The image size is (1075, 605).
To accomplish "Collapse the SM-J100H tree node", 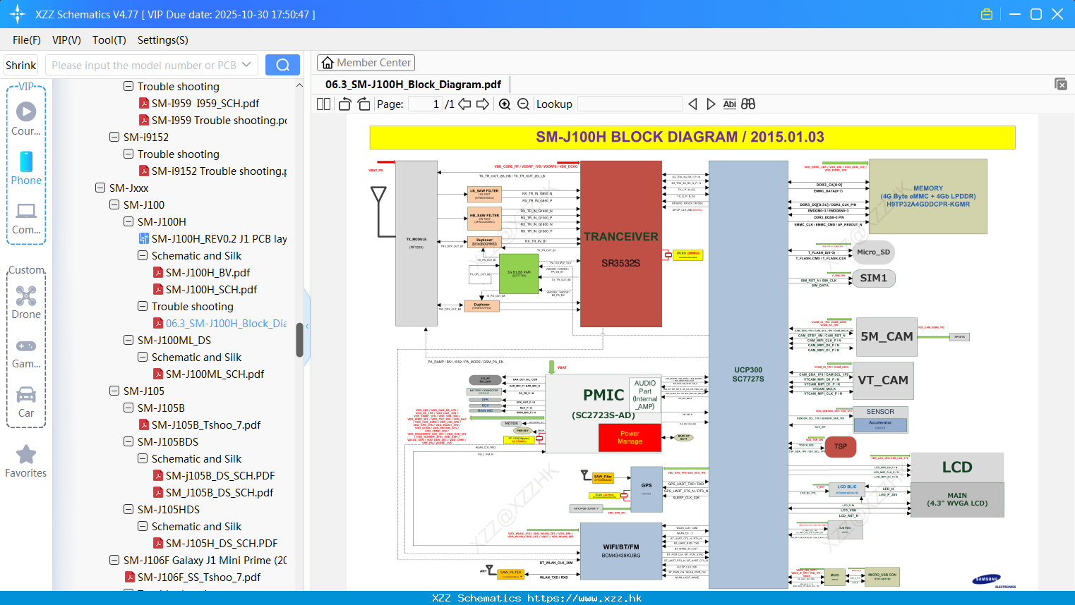I will click(128, 221).
